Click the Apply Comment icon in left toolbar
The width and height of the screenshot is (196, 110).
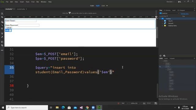(x=2, y=42)
